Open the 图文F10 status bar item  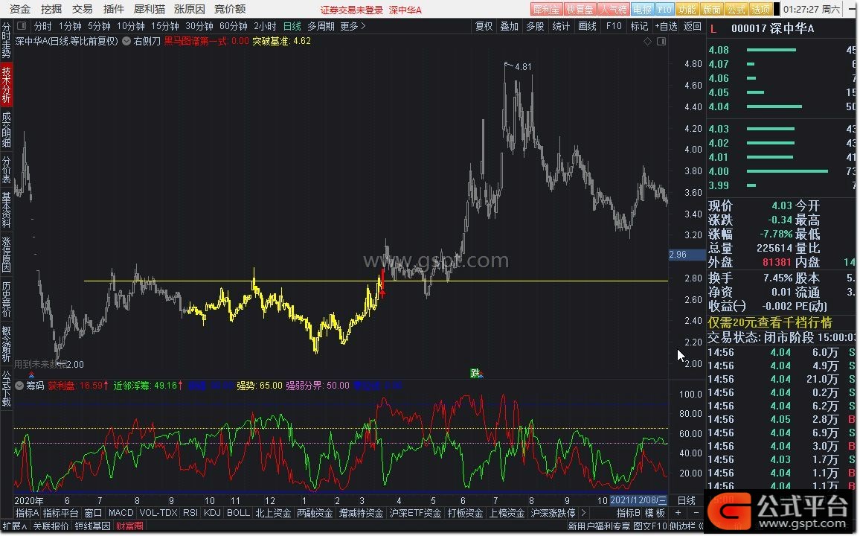point(650,526)
